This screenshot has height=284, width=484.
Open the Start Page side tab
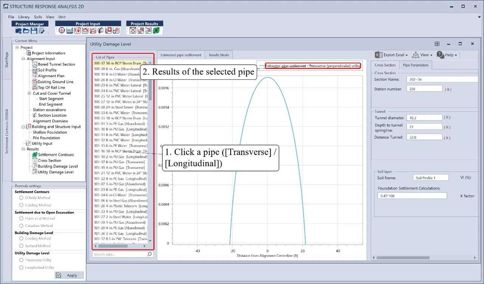(x=6, y=60)
